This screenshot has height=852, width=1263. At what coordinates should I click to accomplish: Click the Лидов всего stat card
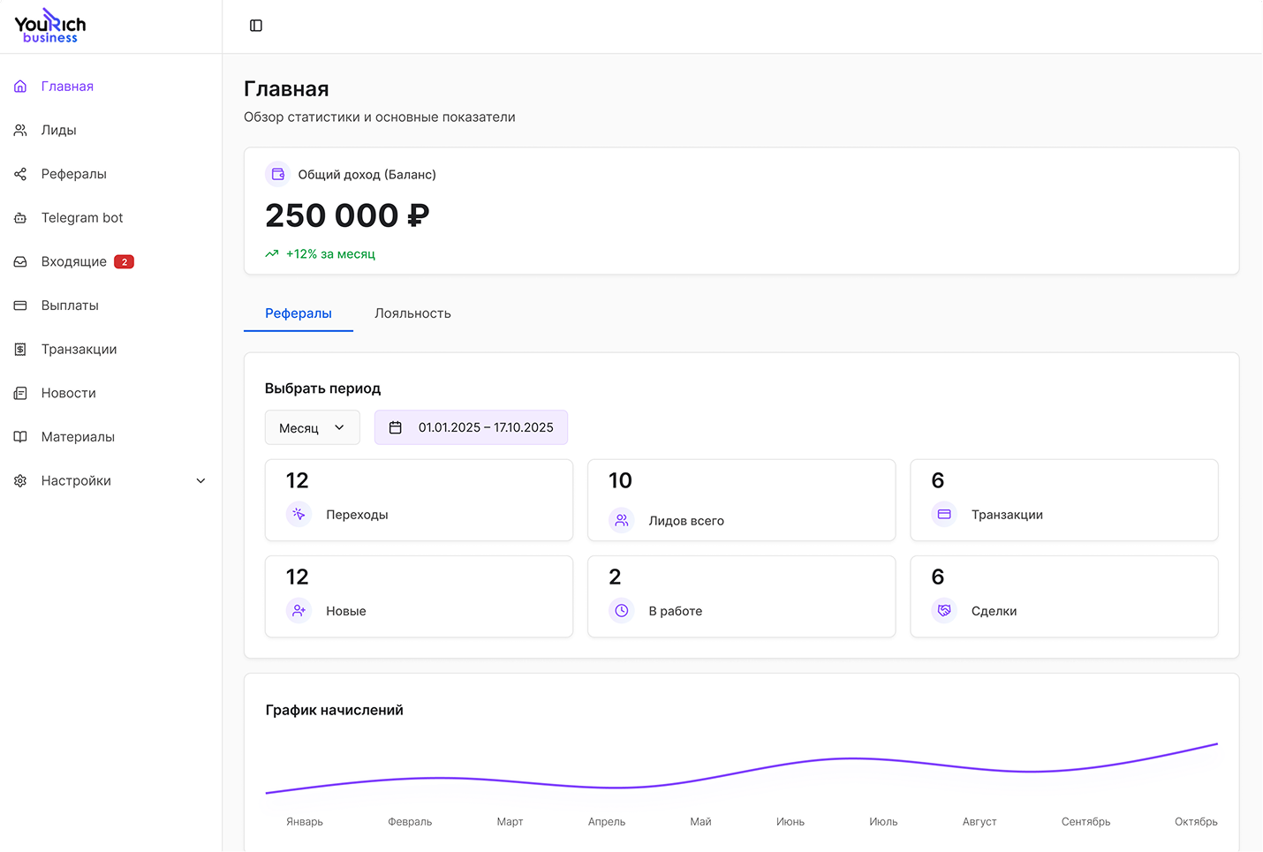[741, 500]
